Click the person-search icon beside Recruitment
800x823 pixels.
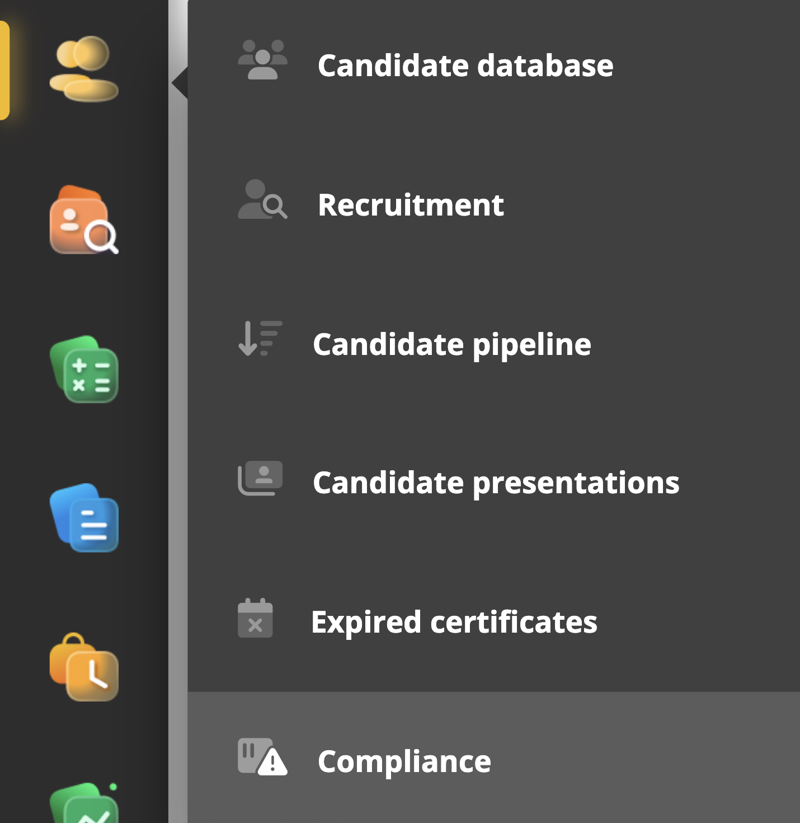click(x=262, y=200)
